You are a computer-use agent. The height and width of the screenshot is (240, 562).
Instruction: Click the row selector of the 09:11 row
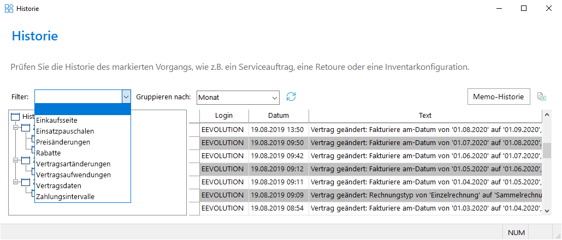pyautogui.click(x=194, y=182)
